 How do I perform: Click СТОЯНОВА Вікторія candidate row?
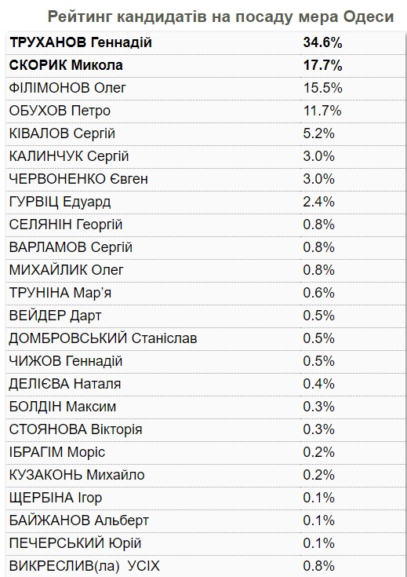click(206, 429)
